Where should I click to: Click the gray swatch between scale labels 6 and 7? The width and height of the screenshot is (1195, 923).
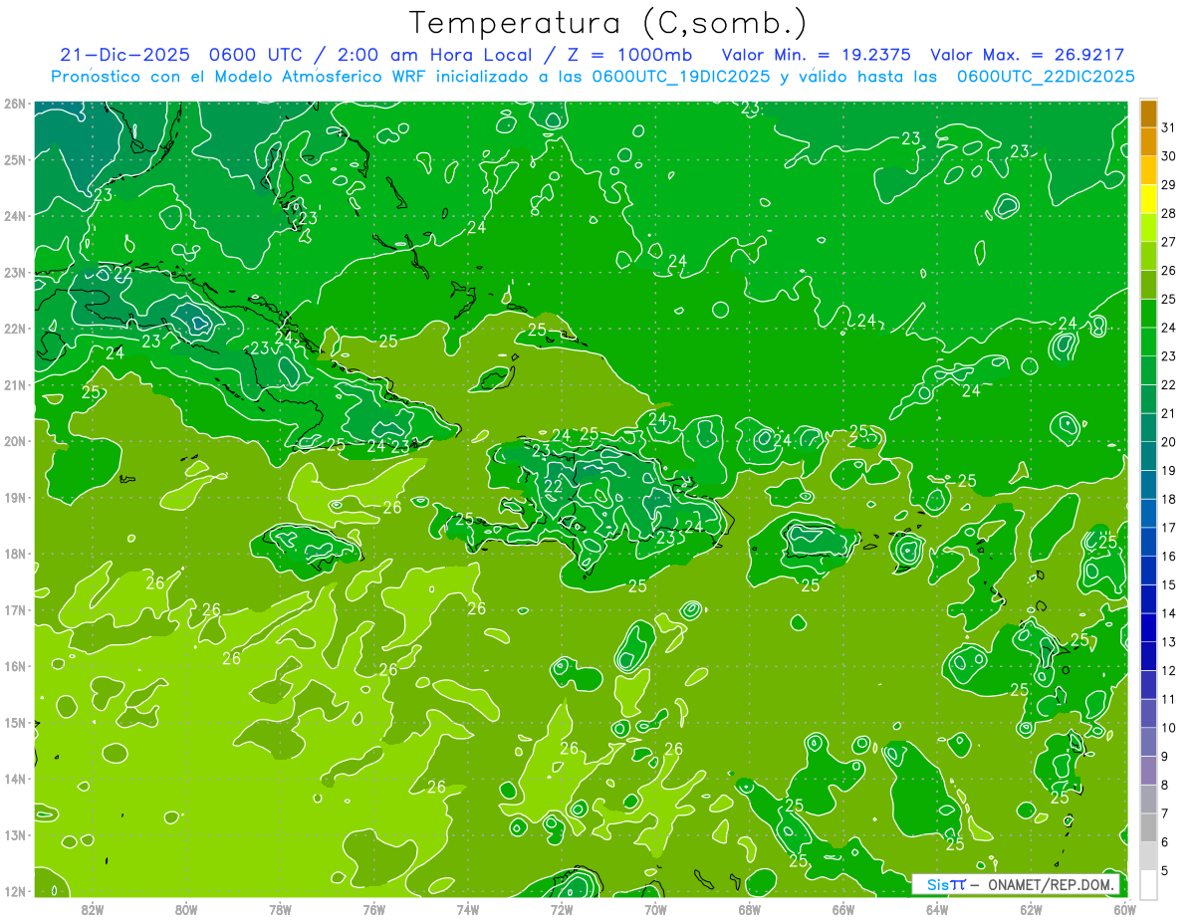click(1148, 827)
